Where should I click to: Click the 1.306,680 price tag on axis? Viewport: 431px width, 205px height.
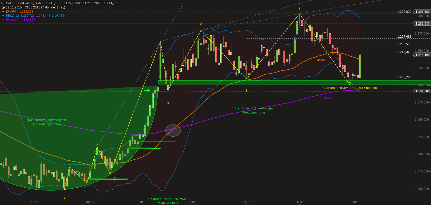point(422,12)
